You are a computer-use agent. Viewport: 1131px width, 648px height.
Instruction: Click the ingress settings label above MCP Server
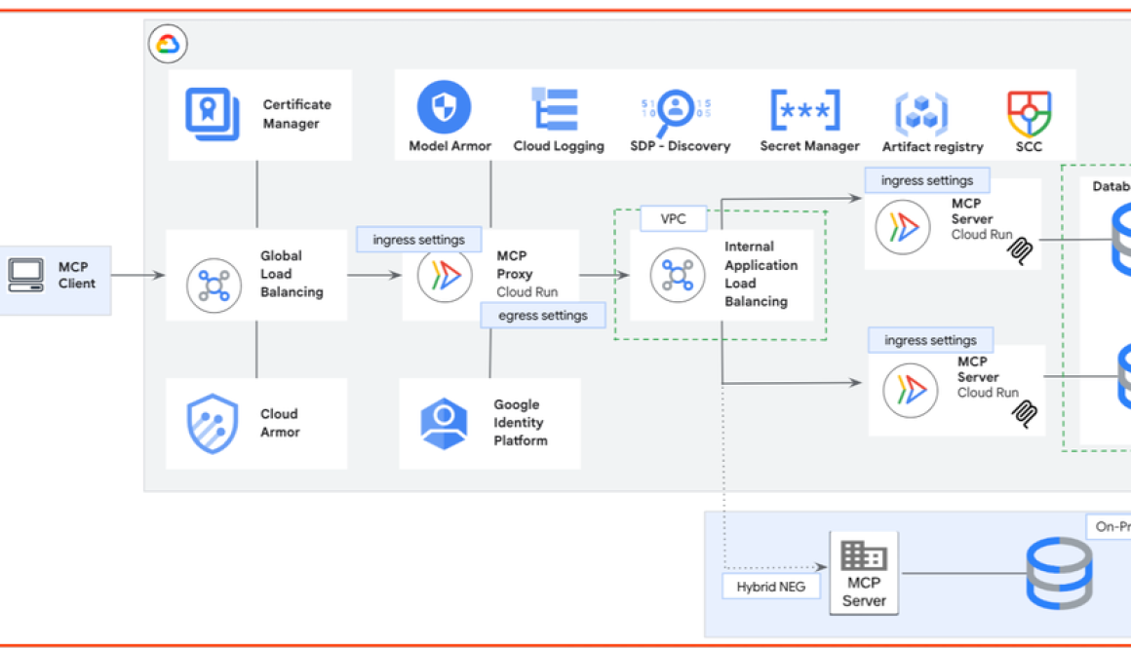(x=927, y=179)
